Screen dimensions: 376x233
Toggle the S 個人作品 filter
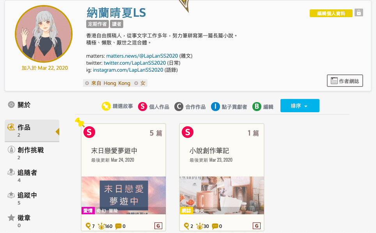[x=154, y=106]
